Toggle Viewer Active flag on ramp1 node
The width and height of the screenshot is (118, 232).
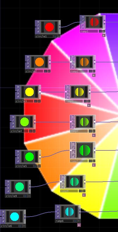pyautogui.click(x=83, y=17)
